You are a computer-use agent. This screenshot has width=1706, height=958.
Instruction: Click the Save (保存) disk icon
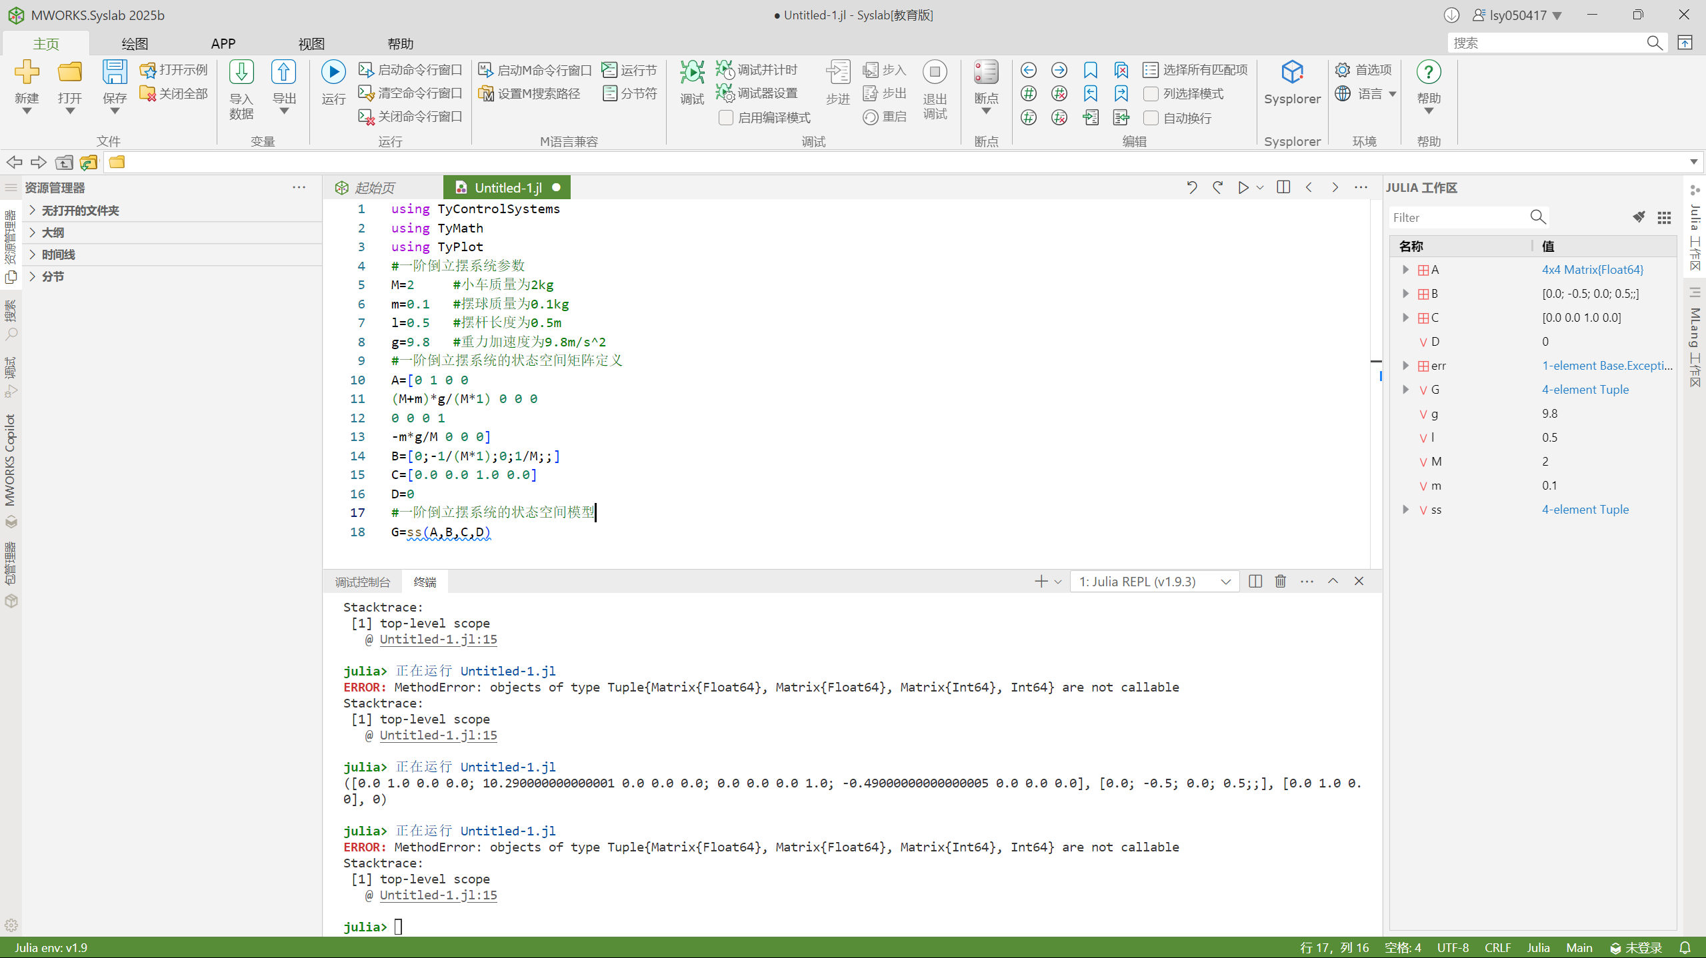click(x=115, y=72)
